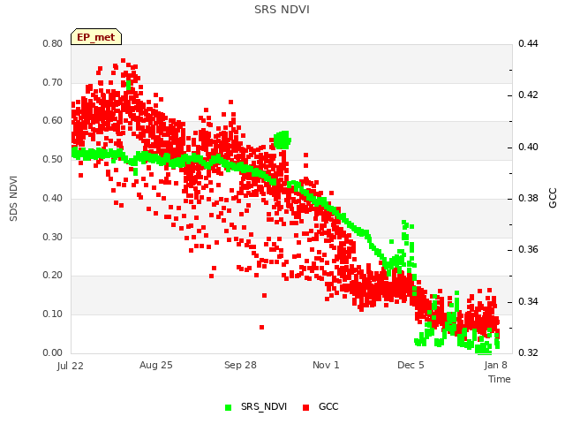The width and height of the screenshot is (565, 424).
Task: Click the 0.34 right axis value
Action: point(528,301)
